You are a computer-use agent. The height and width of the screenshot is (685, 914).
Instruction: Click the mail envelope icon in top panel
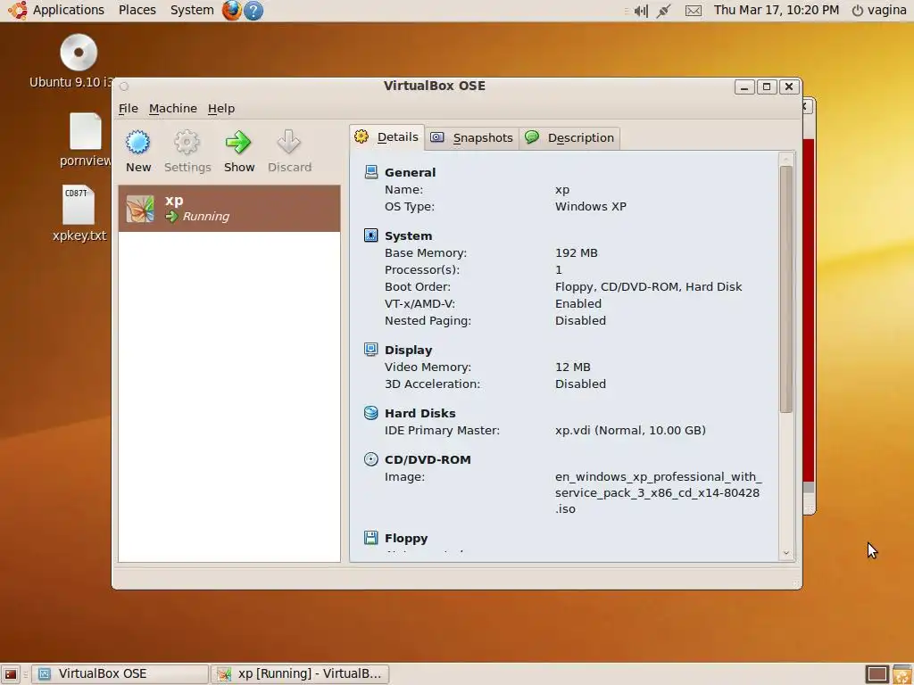[693, 11]
